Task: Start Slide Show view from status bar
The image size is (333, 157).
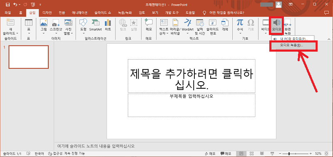Action: (272, 153)
